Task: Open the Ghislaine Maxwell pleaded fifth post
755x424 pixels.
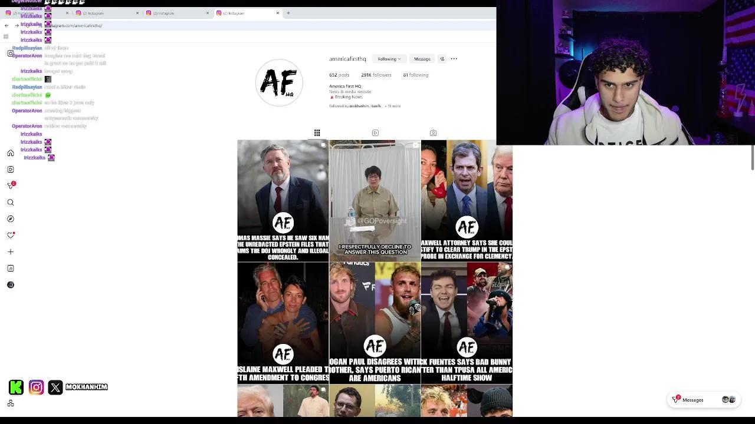Action: pyautogui.click(x=283, y=323)
